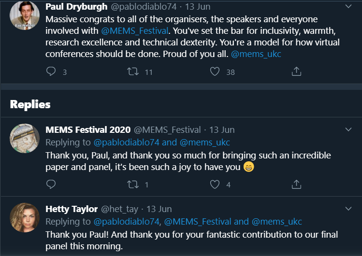Like the MEMS Festival 2020 reply
This screenshot has height=256, width=362.
point(215,184)
